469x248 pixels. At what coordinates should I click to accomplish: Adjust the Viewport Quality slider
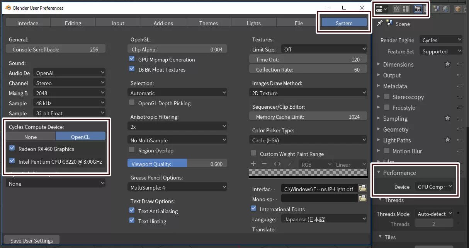click(x=177, y=164)
